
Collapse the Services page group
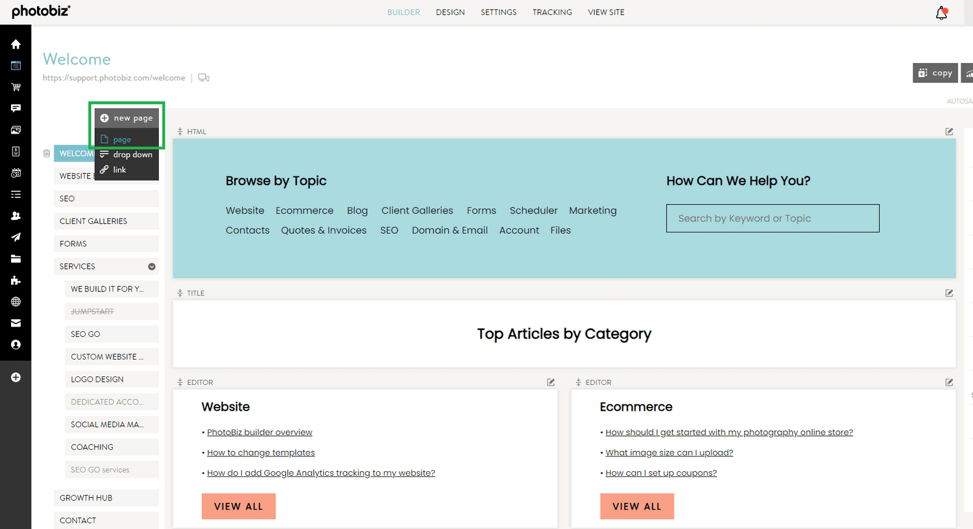[x=152, y=267]
